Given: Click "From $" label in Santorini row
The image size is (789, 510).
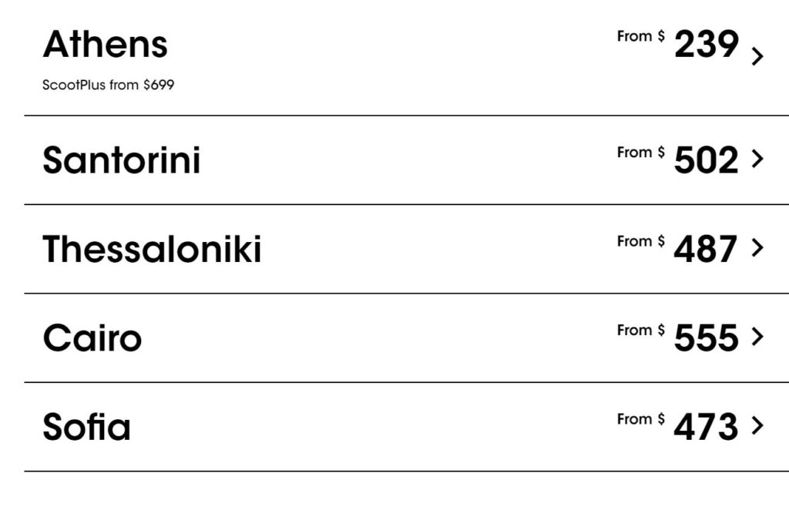Looking at the screenshot, I should (x=640, y=153).
